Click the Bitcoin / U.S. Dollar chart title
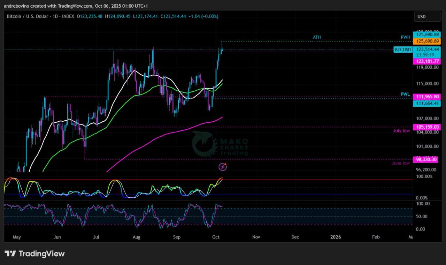Screen dimensions: 446x265 coord(33,16)
